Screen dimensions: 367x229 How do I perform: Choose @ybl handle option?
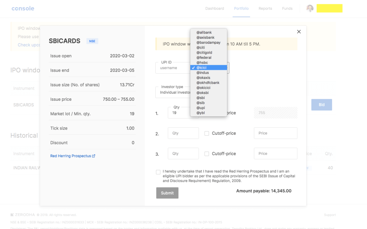[x=209, y=113]
